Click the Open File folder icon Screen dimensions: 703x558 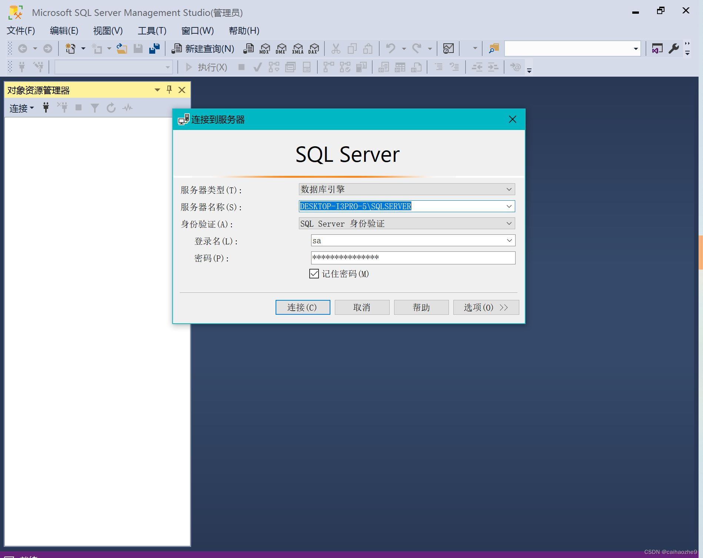pyautogui.click(x=122, y=49)
